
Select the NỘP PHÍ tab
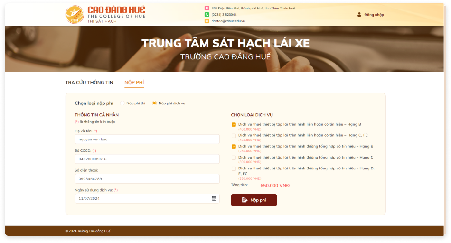(x=134, y=82)
